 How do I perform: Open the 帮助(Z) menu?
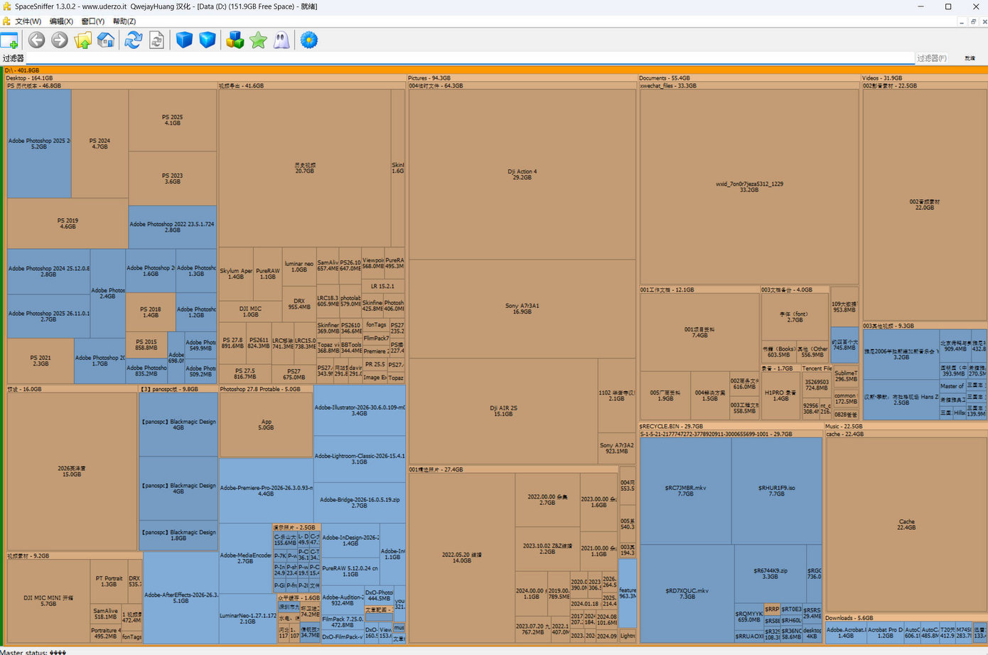124,21
